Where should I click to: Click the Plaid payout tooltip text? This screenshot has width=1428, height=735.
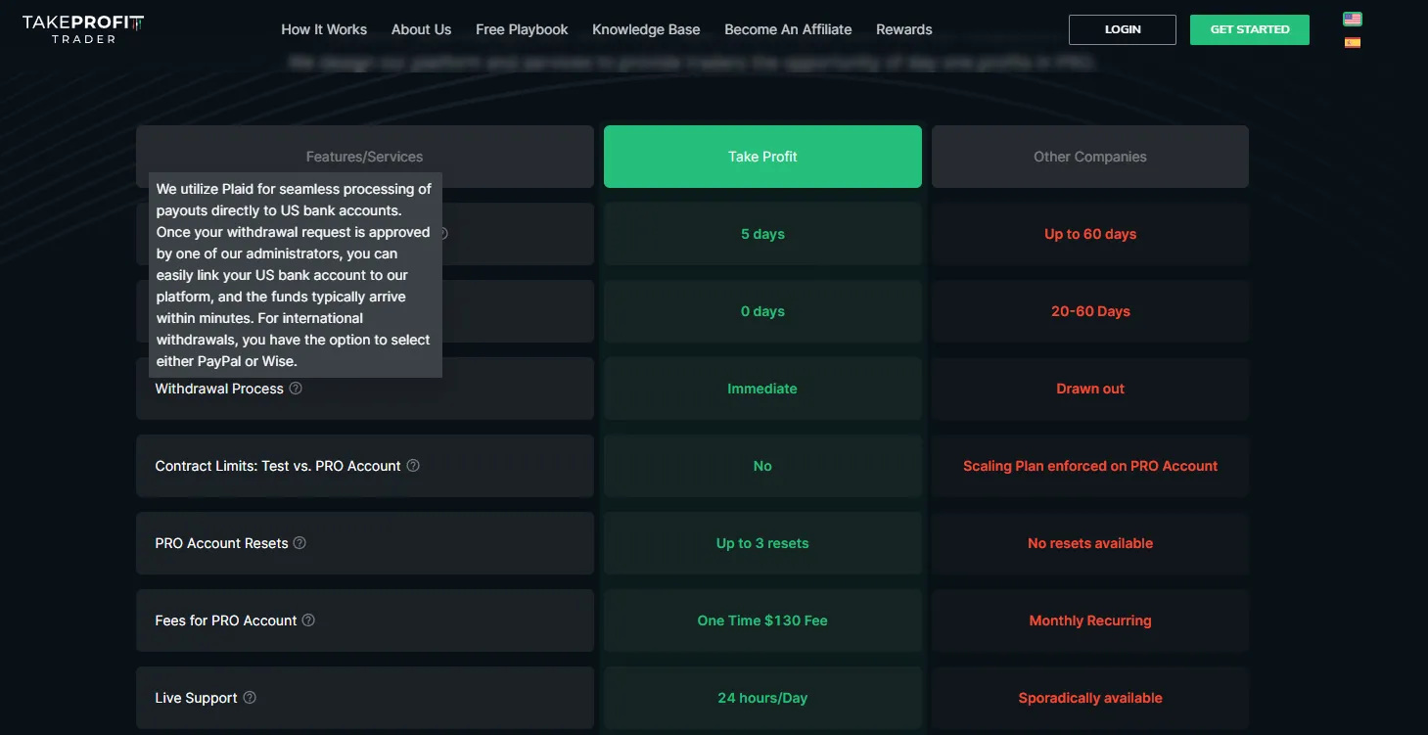coord(295,275)
